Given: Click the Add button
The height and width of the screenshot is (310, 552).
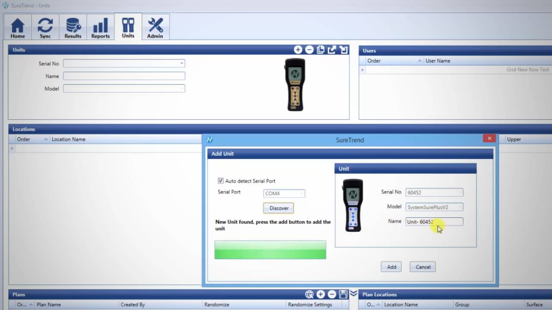Looking at the screenshot, I should tap(391, 267).
